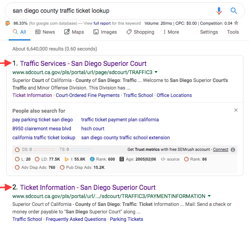Click the DS metric circle icon
The height and width of the screenshot is (225, 249).
point(17,150)
